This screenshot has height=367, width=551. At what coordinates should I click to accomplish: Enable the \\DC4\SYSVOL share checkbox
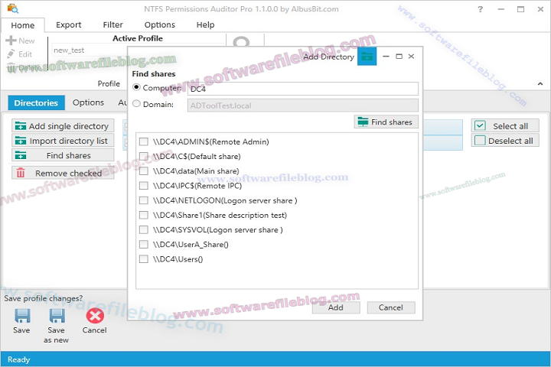(x=144, y=230)
